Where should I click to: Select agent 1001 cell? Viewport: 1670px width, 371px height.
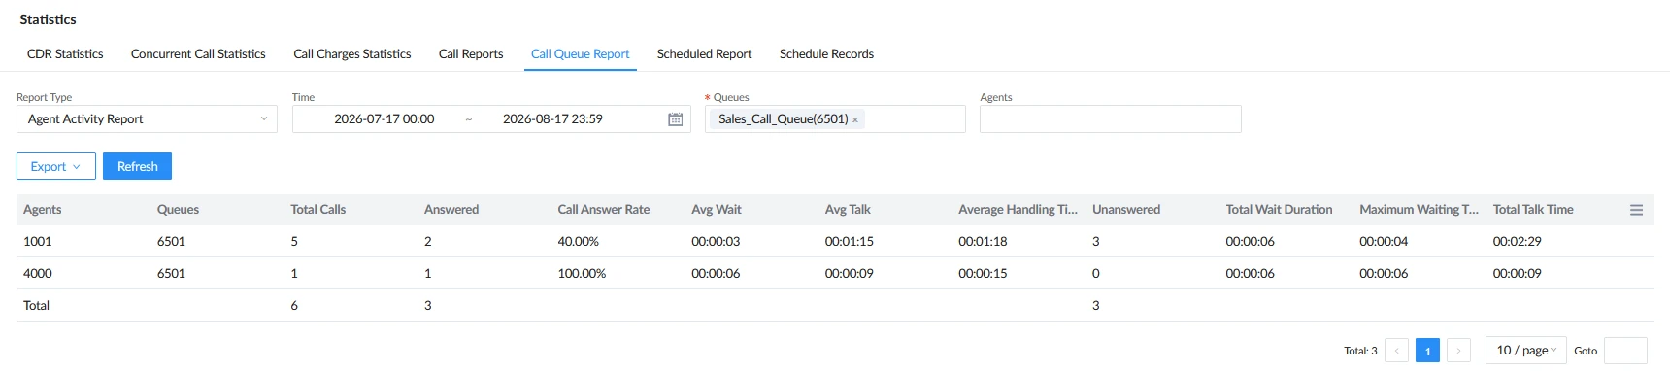[x=38, y=242]
